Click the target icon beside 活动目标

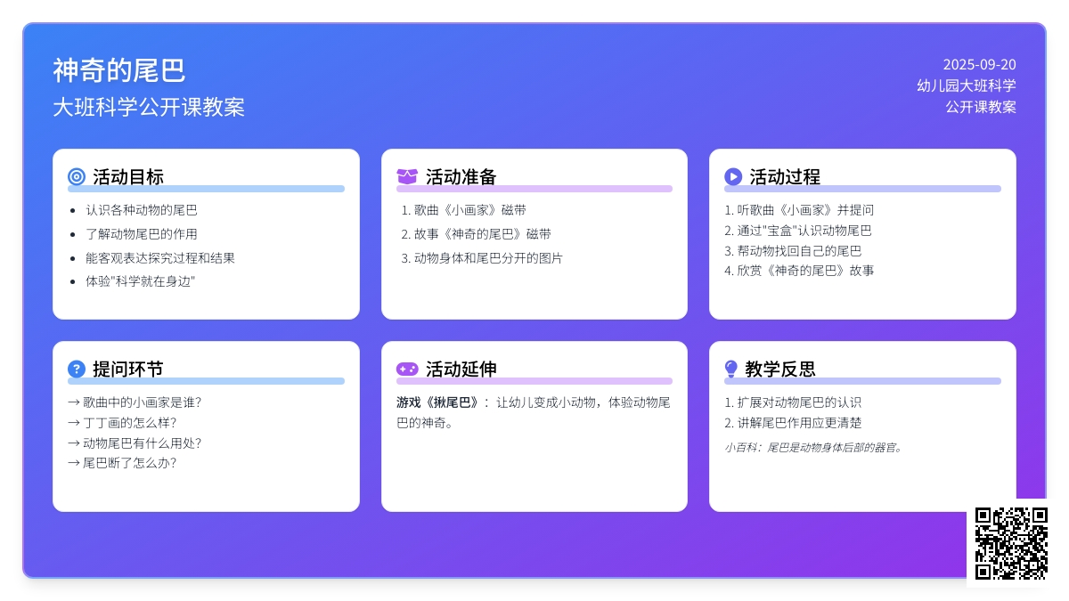tap(77, 177)
